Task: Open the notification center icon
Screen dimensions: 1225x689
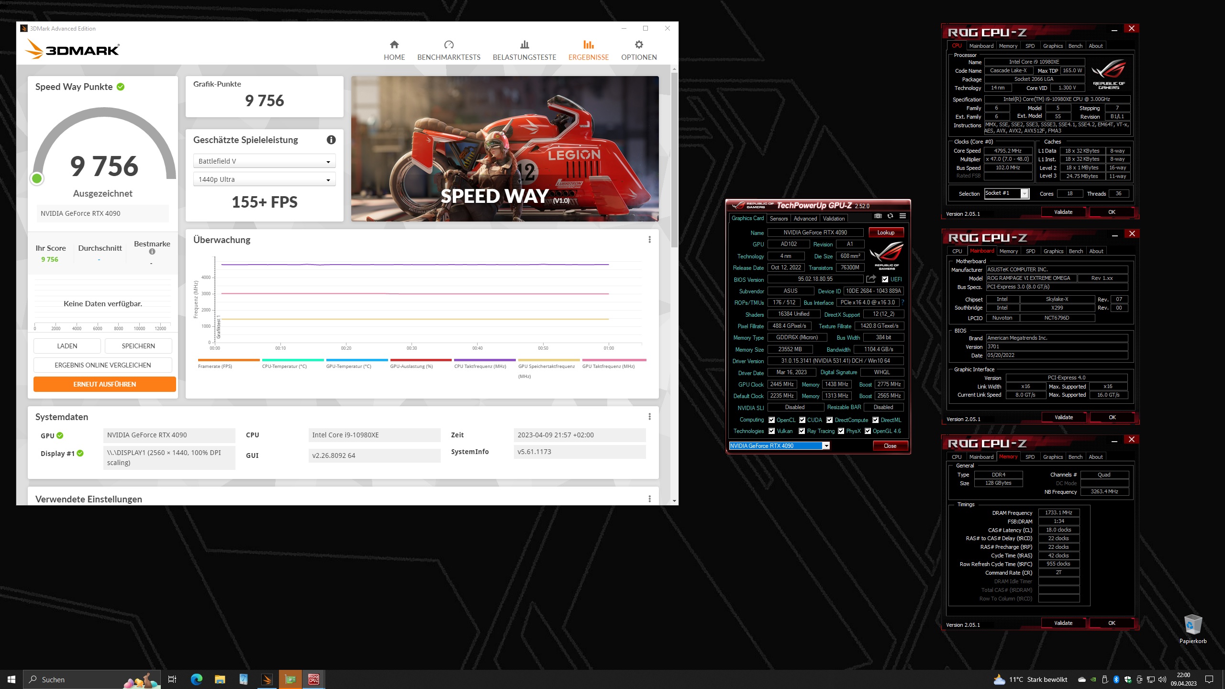Action: click(x=1209, y=679)
